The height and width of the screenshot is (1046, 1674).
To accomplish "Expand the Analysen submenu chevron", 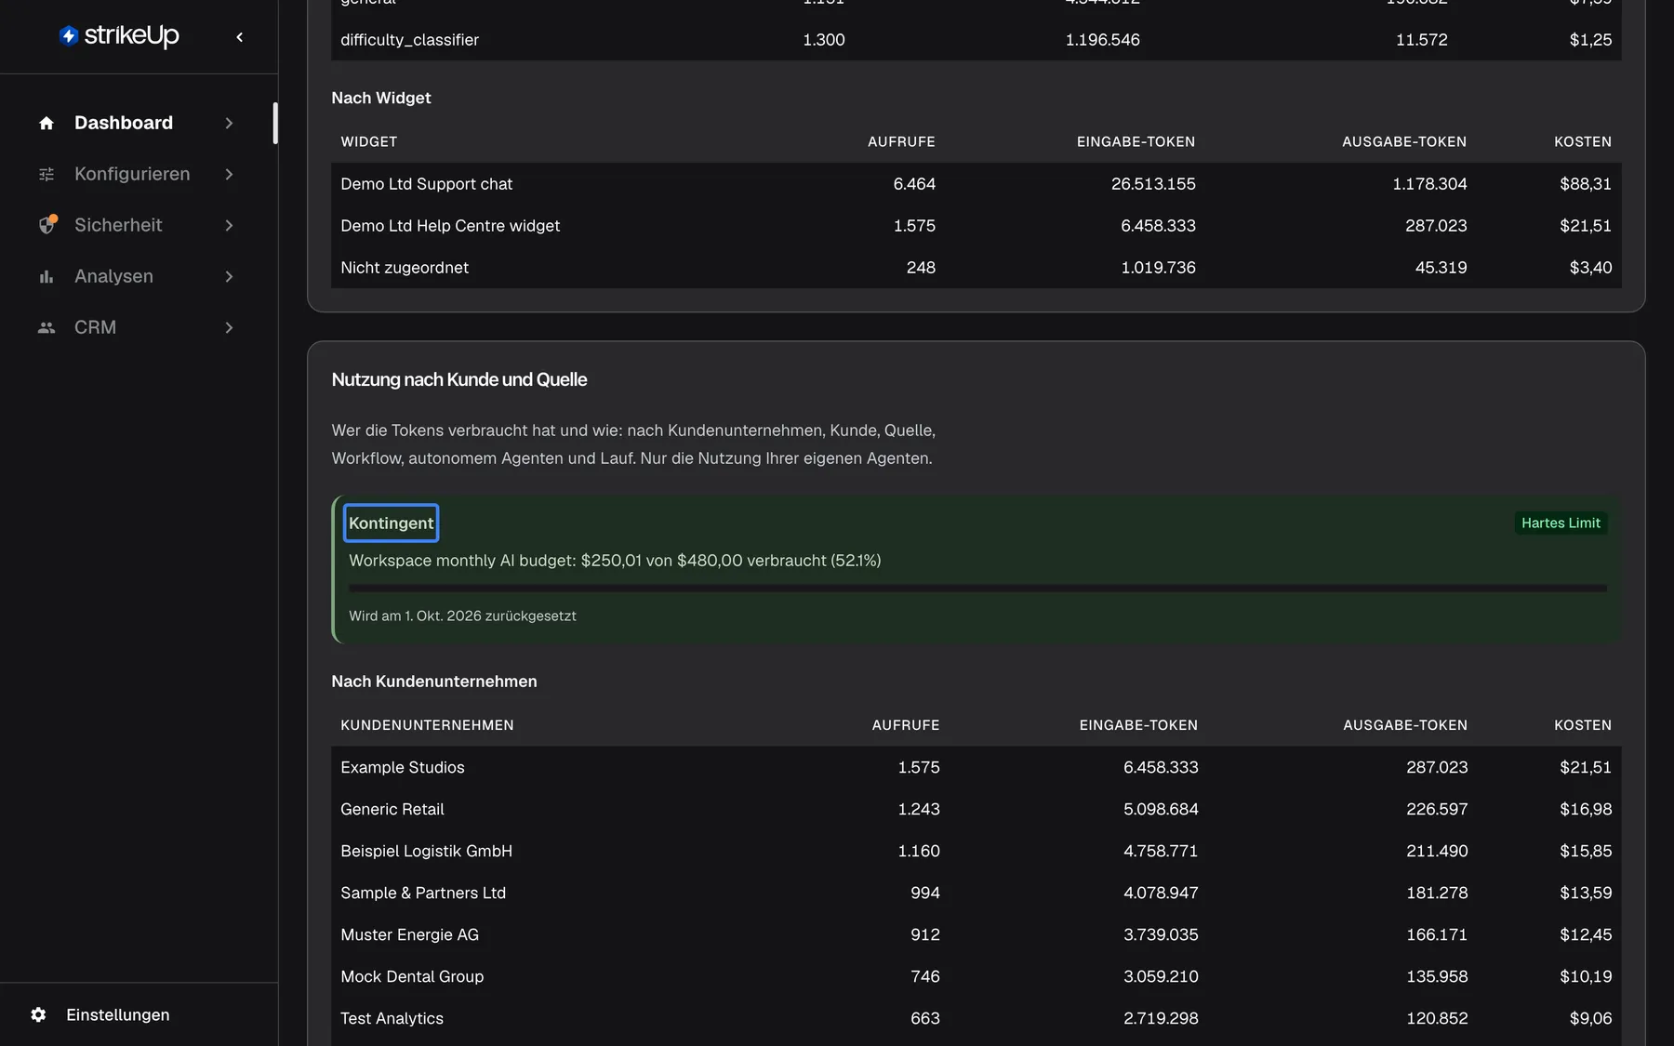I will pos(229,276).
